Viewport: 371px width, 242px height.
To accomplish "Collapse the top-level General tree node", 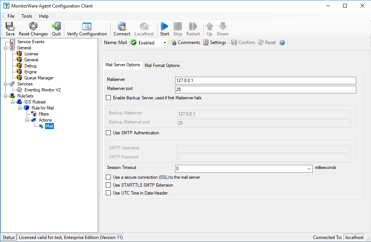I will click(5, 48).
